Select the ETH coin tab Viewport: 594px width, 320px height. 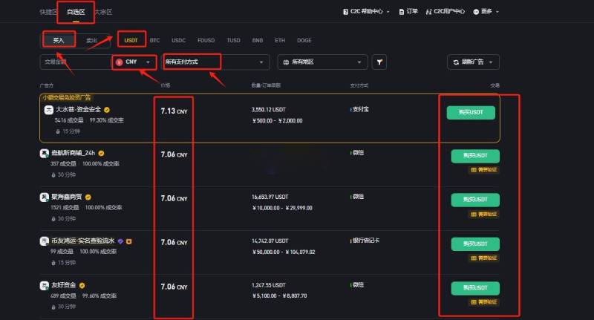point(280,40)
